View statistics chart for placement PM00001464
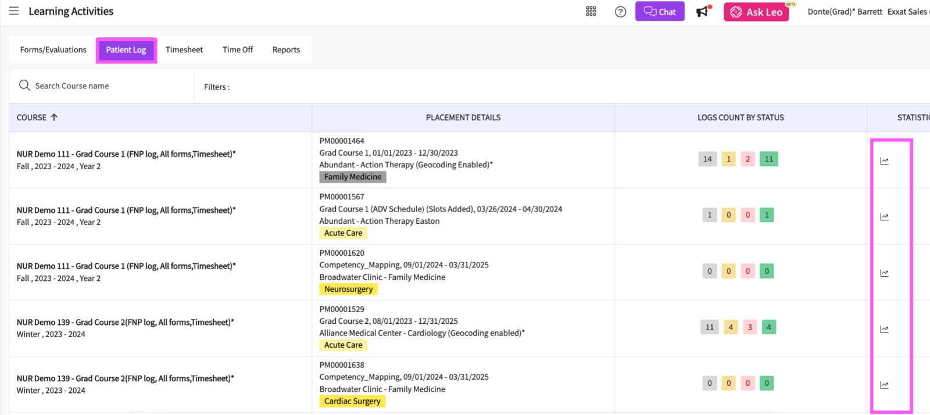Screen dimensions: 930x415 [884, 161]
